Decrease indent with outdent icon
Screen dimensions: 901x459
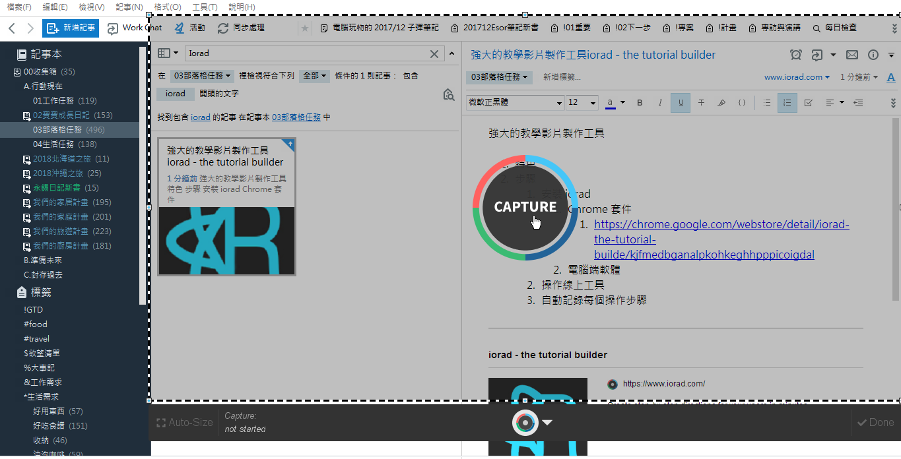coord(857,102)
